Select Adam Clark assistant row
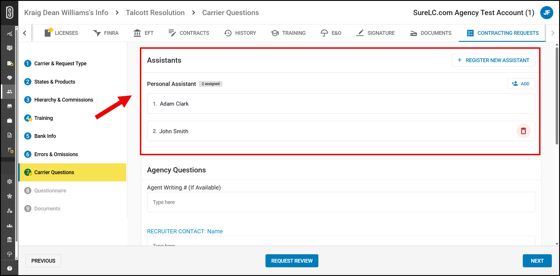Screen dimensions: 560x276 [341, 104]
